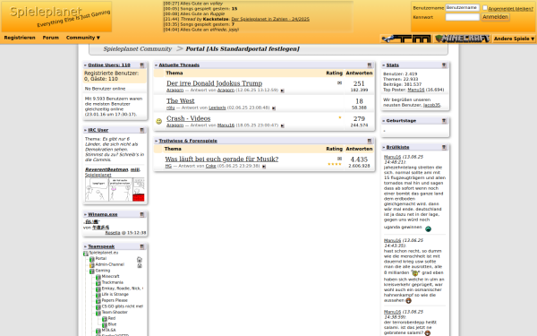Image resolution: width=537 pixels, height=336 pixels.
Task: Open the Minecraft logo link
Action: pyautogui.click(x=462, y=39)
